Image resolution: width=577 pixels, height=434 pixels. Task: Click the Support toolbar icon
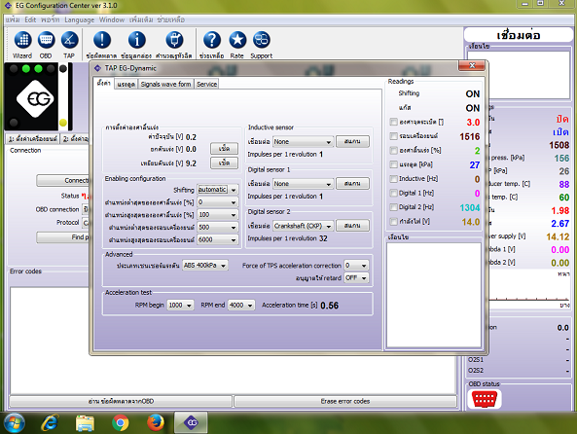[x=262, y=40]
